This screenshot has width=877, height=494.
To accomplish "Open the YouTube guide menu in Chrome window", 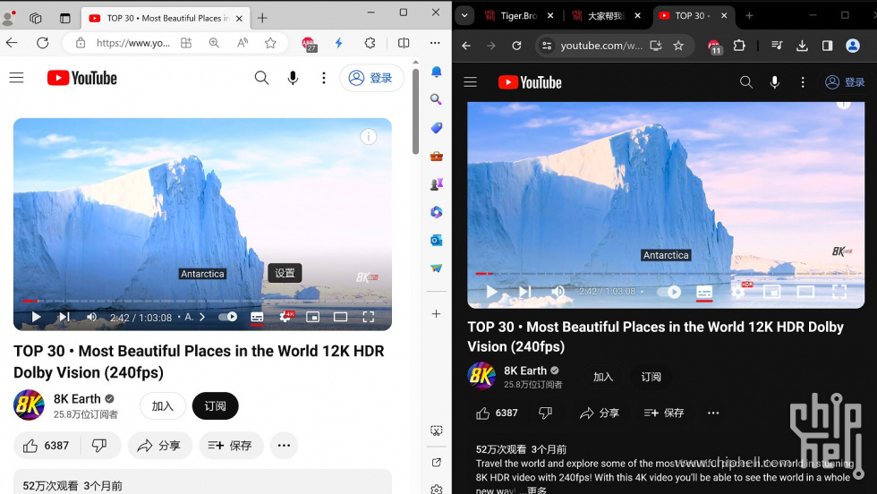I will pyautogui.click(x=471, y=82).
